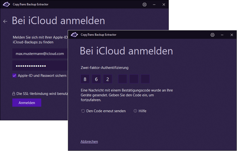
Task: Click the Anmelden button
Action: click(27, 103)
